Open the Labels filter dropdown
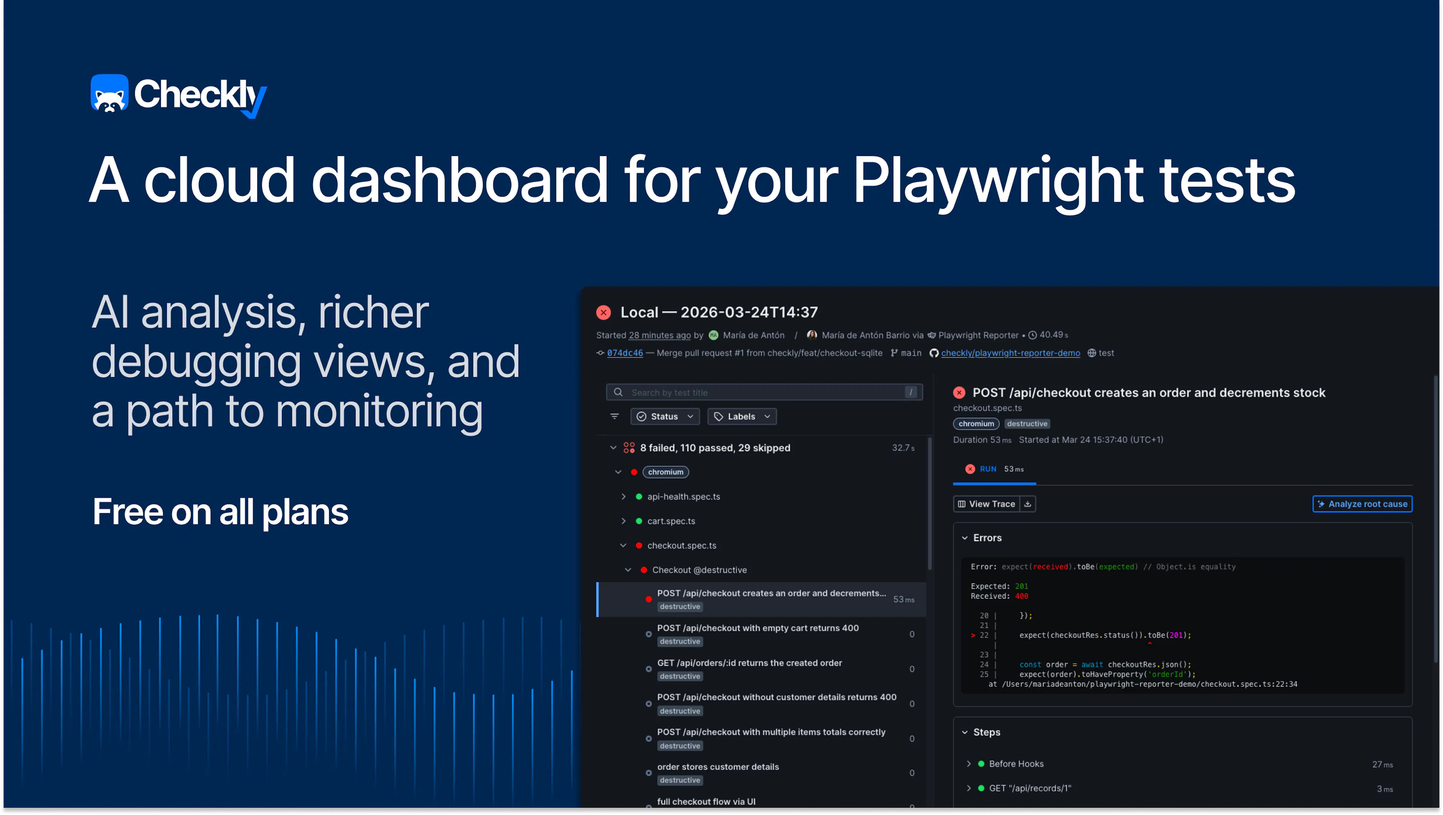This screenshot has height=815, width=1443. click(742, 417)
